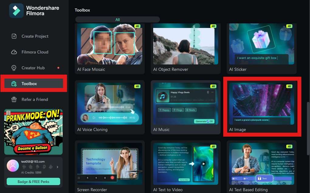The image size is (310, 193).
Task: Click the Creator Hub red notification dot
Action: tap(58, 68)
